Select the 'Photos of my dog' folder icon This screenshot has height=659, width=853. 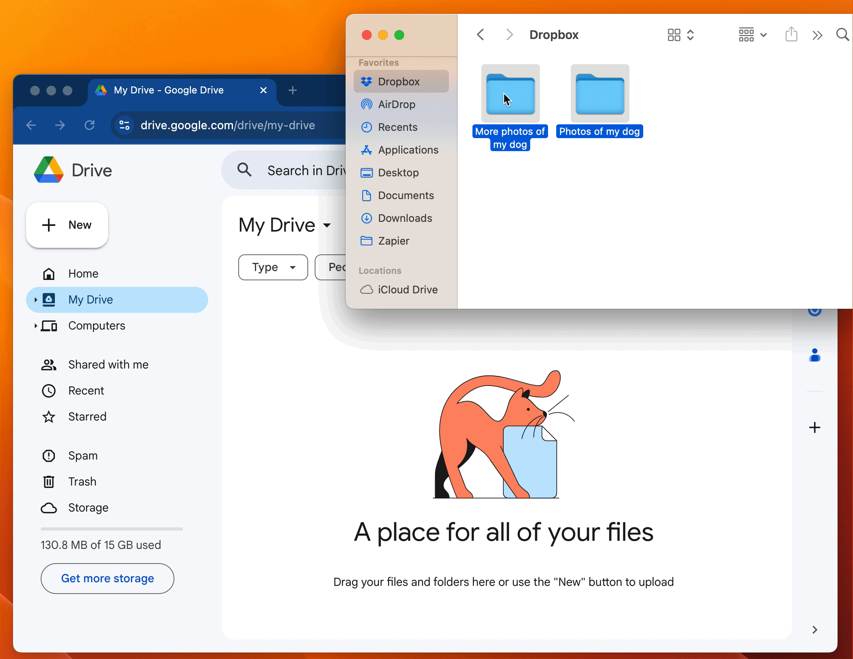click(x=600, y=93)
